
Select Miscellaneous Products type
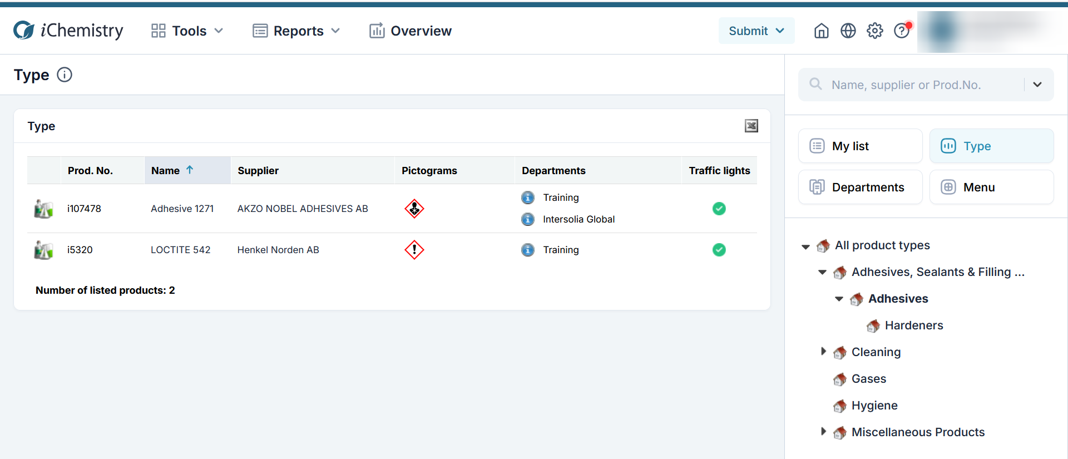918,432
